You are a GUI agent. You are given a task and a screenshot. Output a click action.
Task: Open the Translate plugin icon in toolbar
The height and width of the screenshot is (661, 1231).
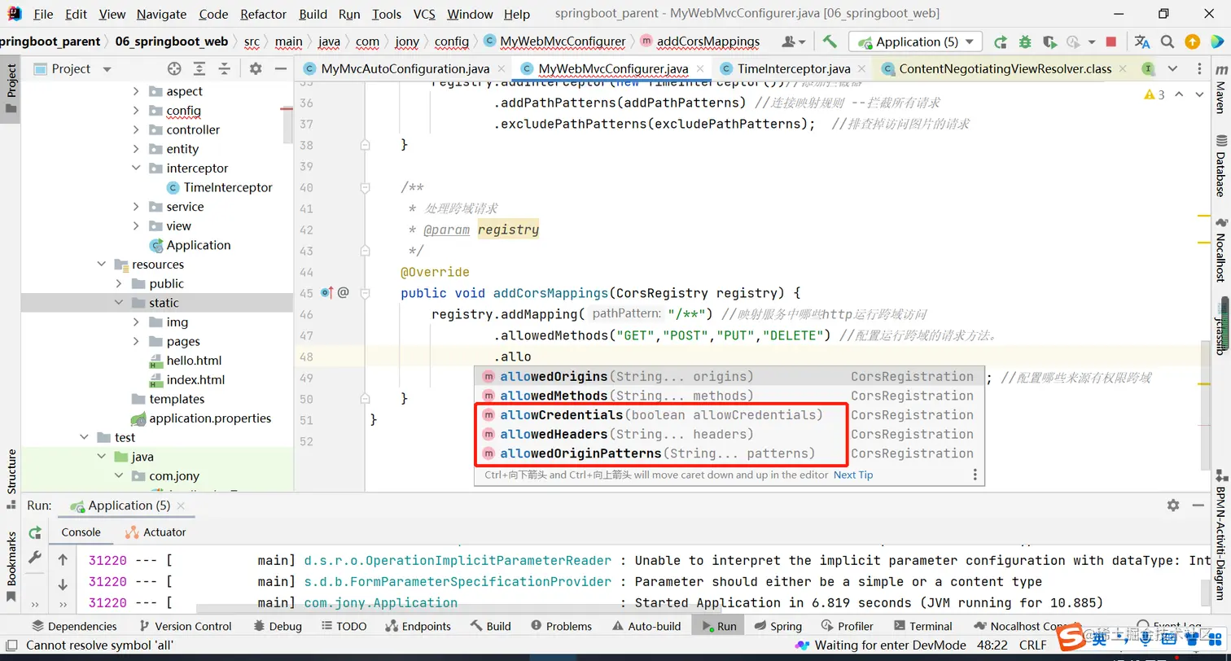1142,42
